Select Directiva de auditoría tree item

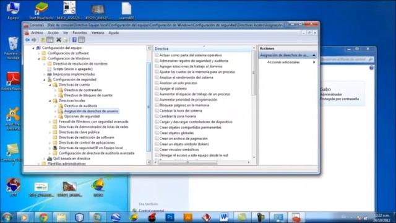click(x=80, y=106)
